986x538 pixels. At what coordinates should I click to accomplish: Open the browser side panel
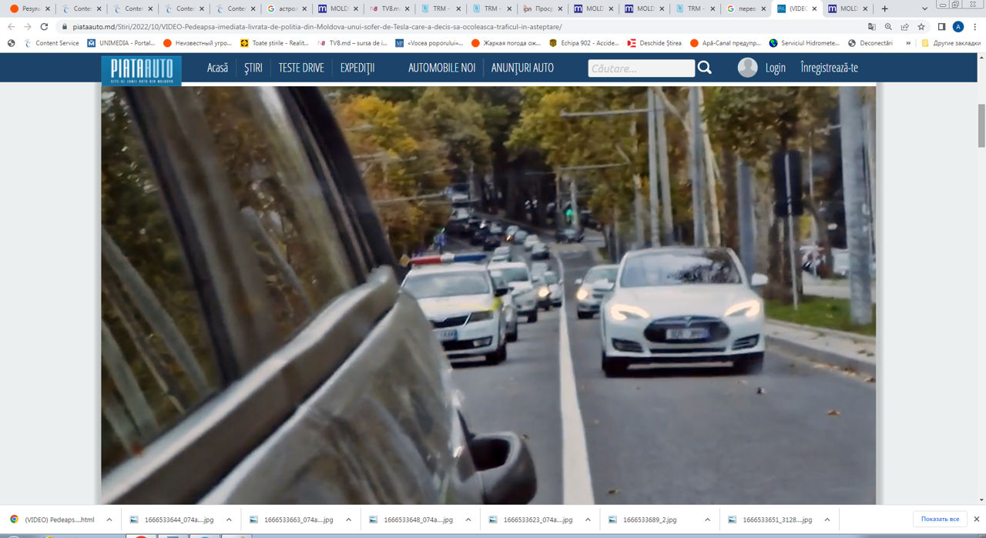pos(941,26)
